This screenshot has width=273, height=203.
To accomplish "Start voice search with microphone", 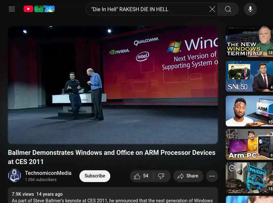I will point(250,9).
